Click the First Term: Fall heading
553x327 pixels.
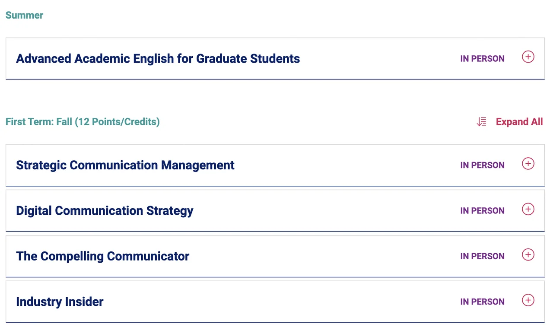pos(83,122)
